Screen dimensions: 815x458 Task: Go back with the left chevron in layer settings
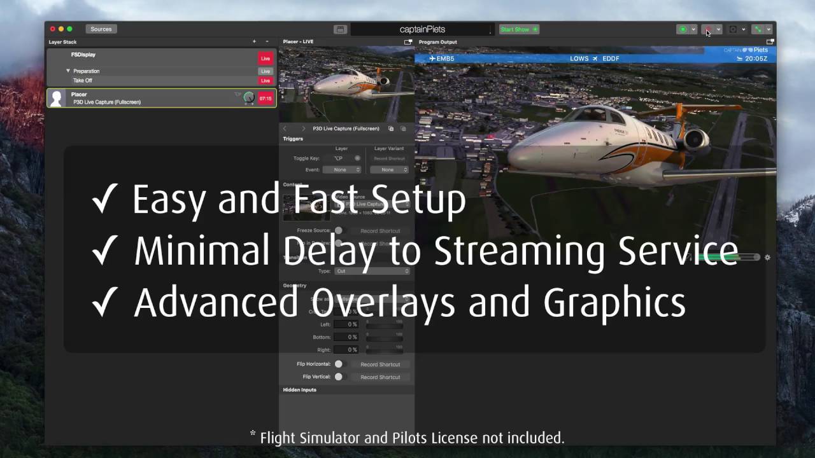[x=285, y=128]
